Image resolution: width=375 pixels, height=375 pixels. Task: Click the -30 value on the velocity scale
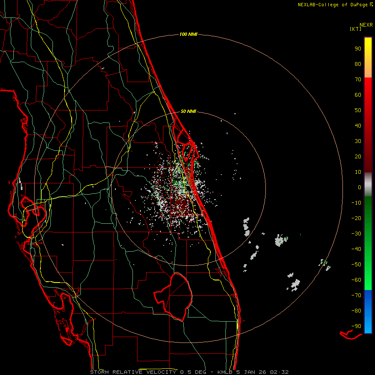tap(356, 234)
